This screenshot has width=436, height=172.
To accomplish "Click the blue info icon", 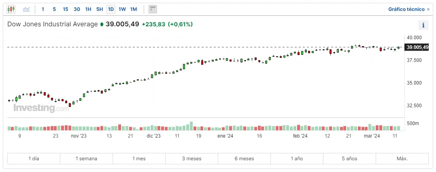I will [x=423, y=25].
